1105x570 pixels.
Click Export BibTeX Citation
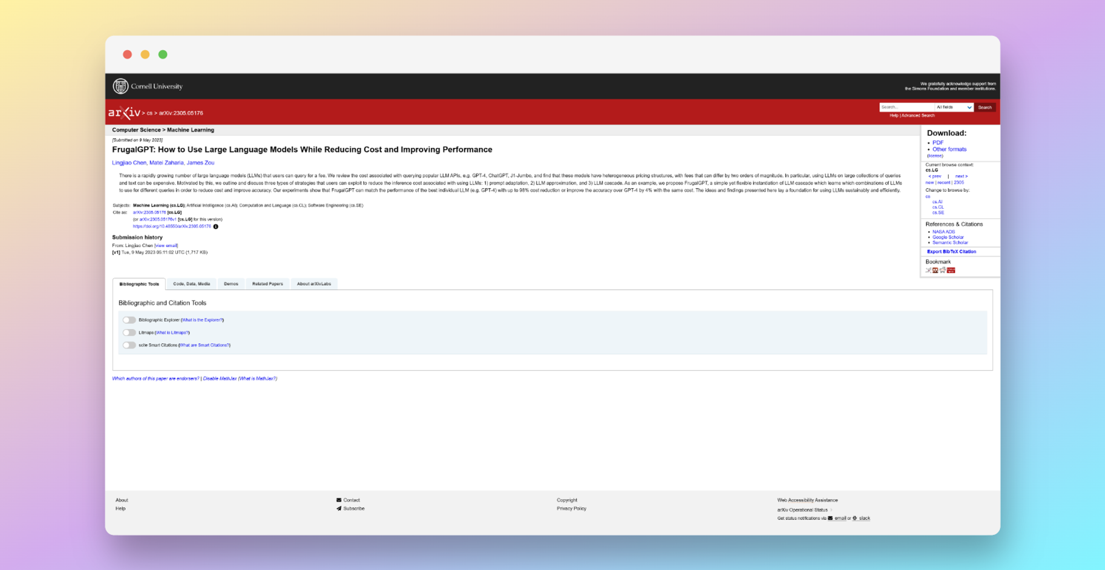[951, 251]
